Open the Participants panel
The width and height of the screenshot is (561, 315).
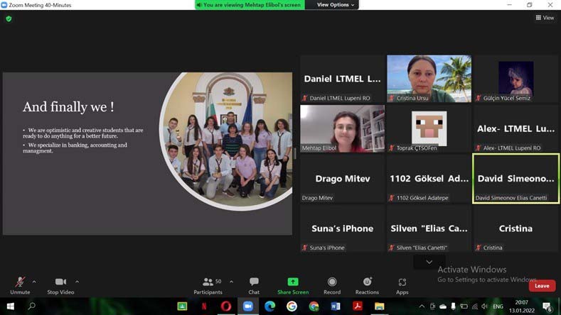point(208,285)
